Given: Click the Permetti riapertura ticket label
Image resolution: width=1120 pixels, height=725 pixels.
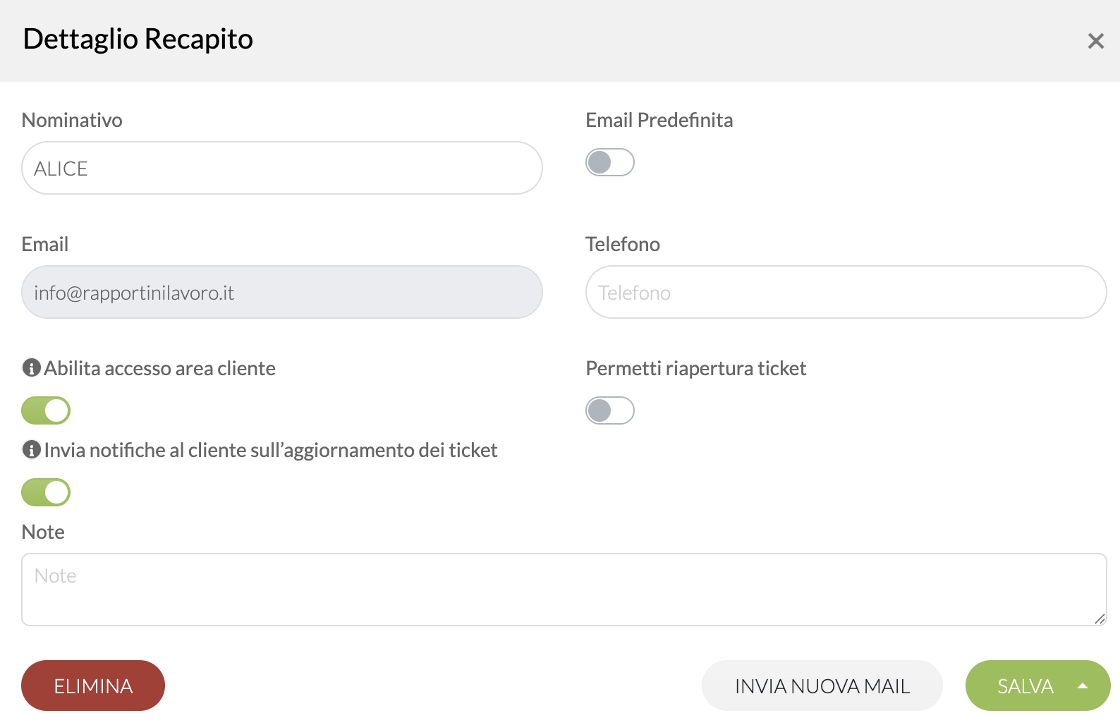Looking at the screenshot, I should [x=695, y=368].
